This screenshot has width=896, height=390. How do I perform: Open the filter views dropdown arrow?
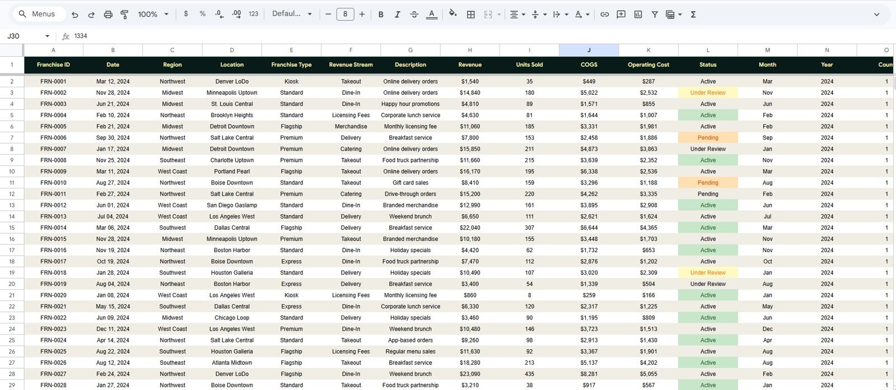(680, 15)
